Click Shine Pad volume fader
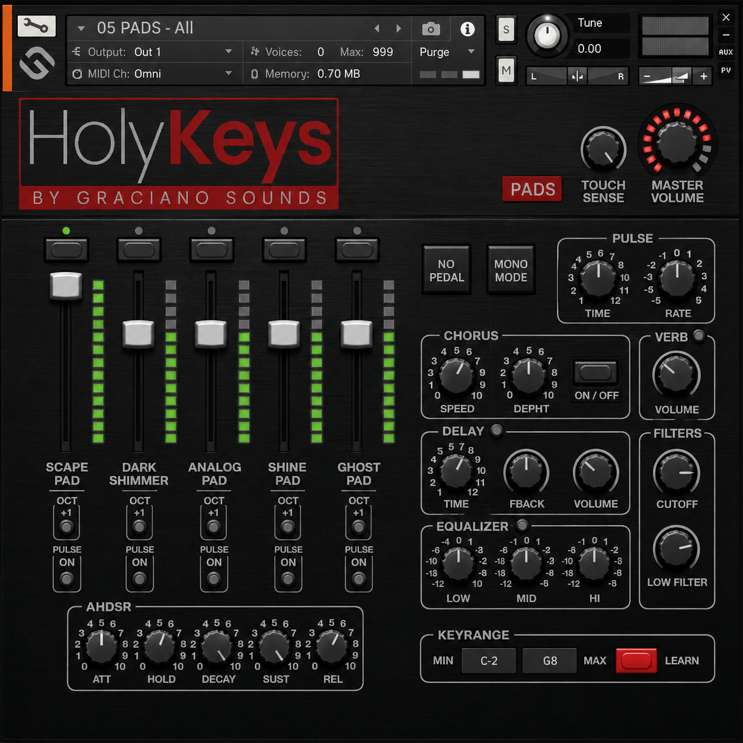This screenshot has height=743, width=743. (284, 334)
